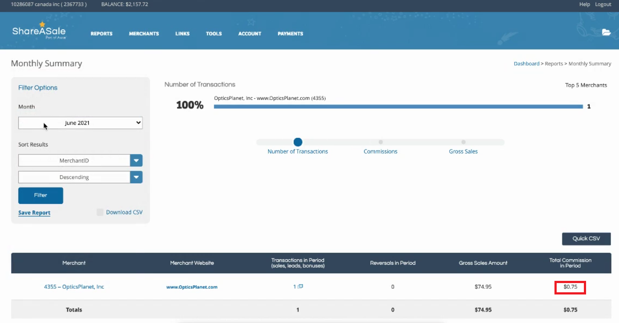Open the folder icon in header
This screenshot has width=619, height=323.
(606, 32)
